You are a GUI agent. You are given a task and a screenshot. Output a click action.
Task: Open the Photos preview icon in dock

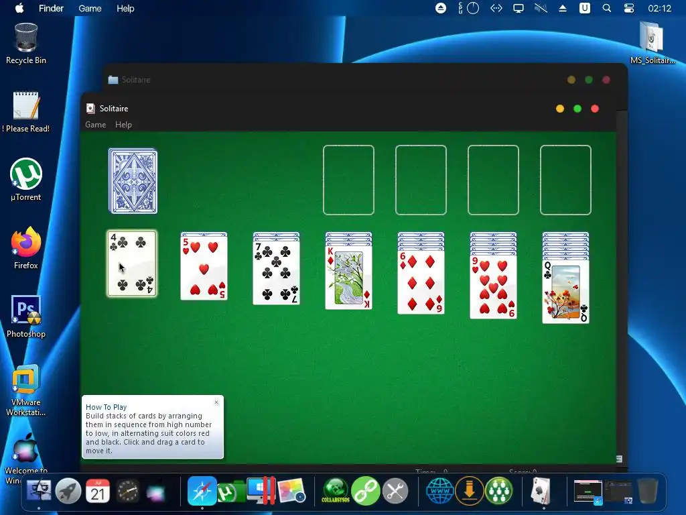pyautogui.click(x=291, y=491)
